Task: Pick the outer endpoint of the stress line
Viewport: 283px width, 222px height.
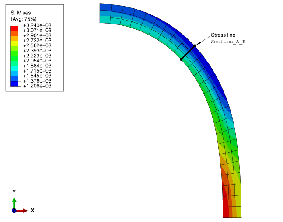Action: point(194,45)
